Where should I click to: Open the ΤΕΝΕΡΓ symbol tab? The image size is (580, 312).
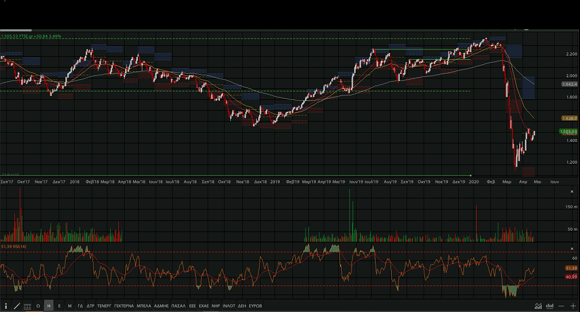(104, 306)
